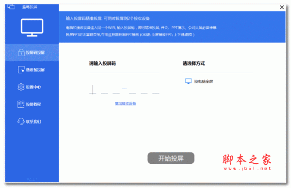Open the 投屏码投屏 menu item
This screenshot has height=188, width=291.
pos(32,52)
